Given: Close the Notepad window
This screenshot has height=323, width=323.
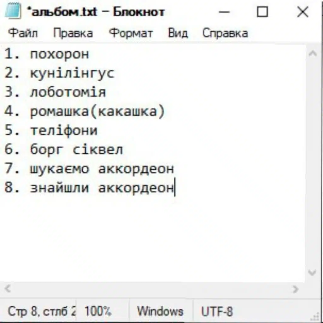Looking at the screenshot, I should tap(302, 12).
